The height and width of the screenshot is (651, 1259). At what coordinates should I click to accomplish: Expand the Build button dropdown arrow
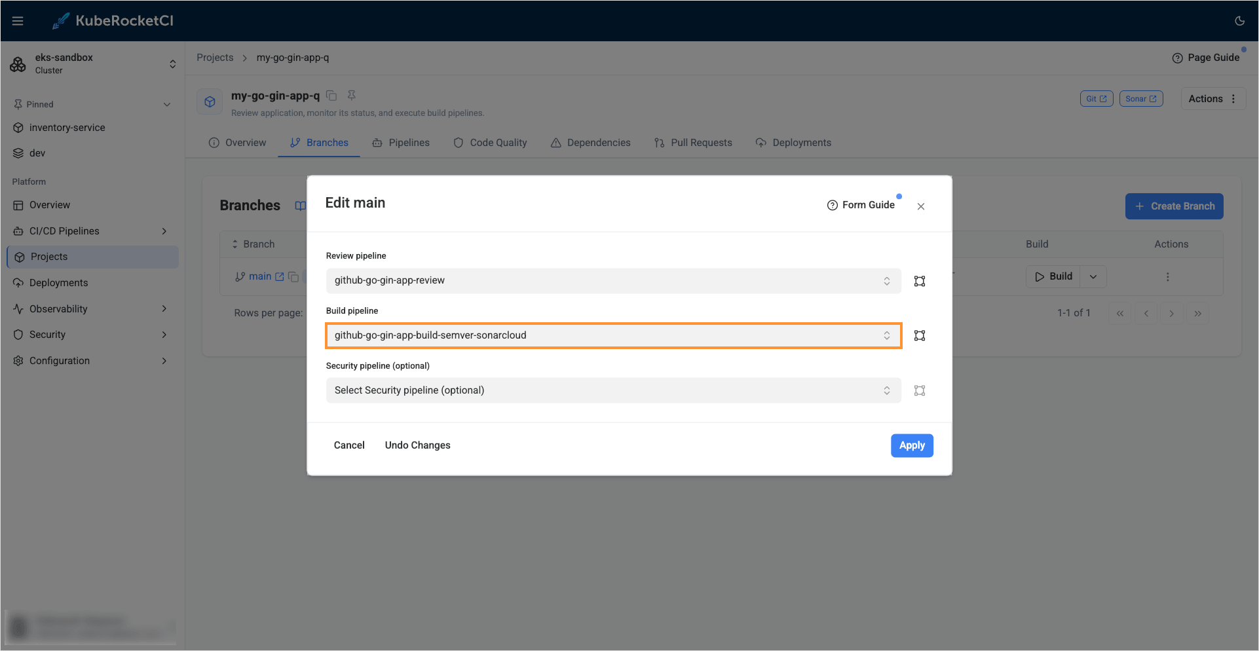(x=1092, y=276)
